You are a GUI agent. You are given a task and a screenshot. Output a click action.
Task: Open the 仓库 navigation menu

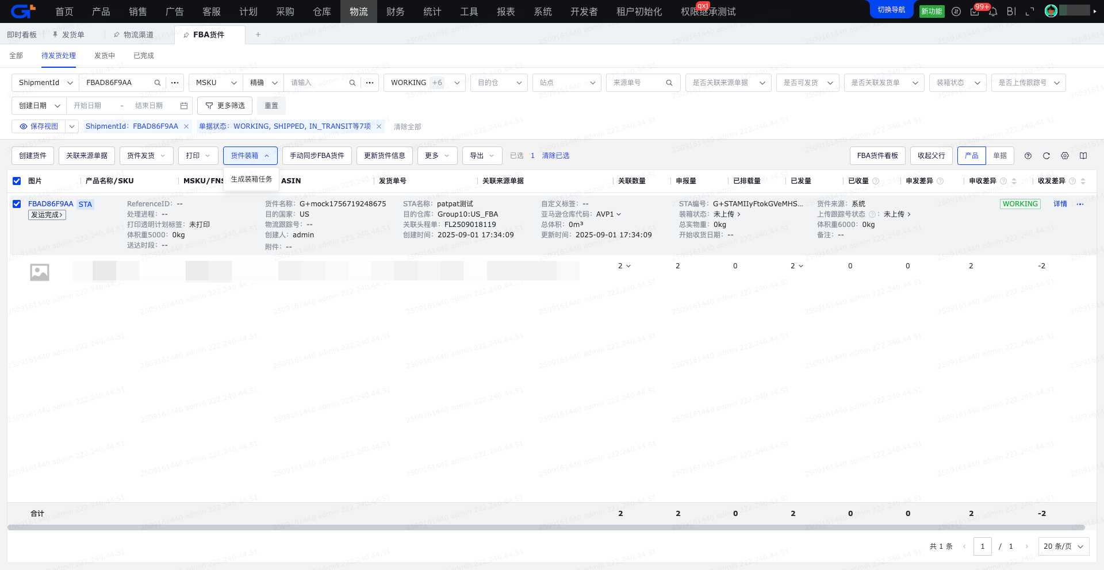322,11
